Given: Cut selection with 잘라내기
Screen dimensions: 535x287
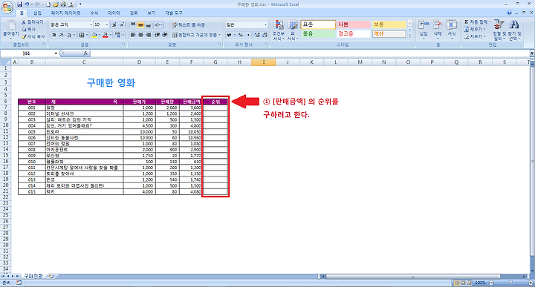Looking at the screenshot, I should coord(33,22).
